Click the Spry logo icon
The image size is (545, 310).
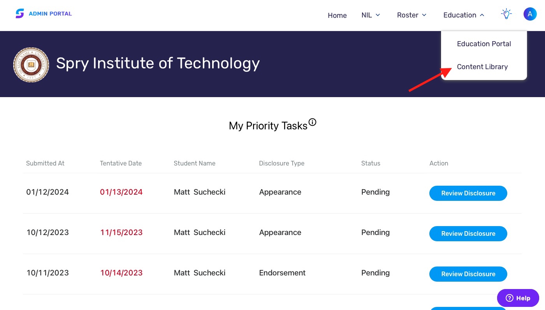pos(19,14)
